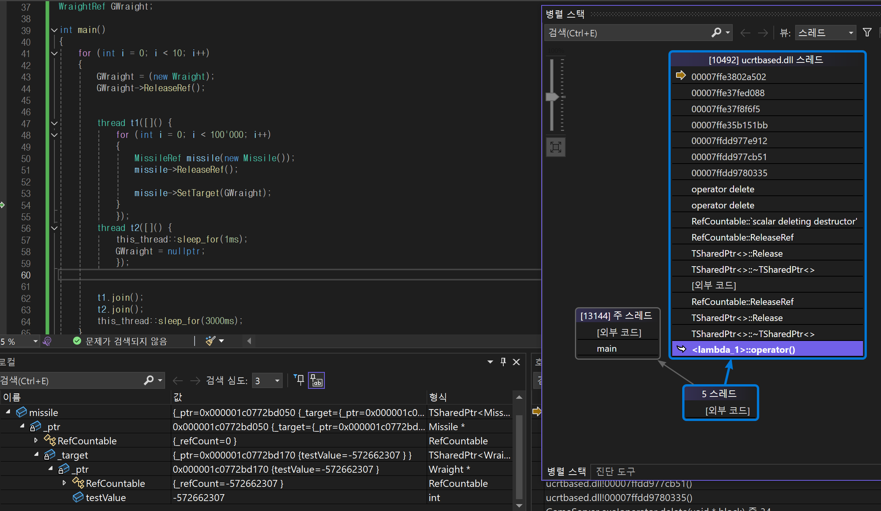Click line number 60 in the editor
The image size is (881, 511).
(x=26, y=275)
